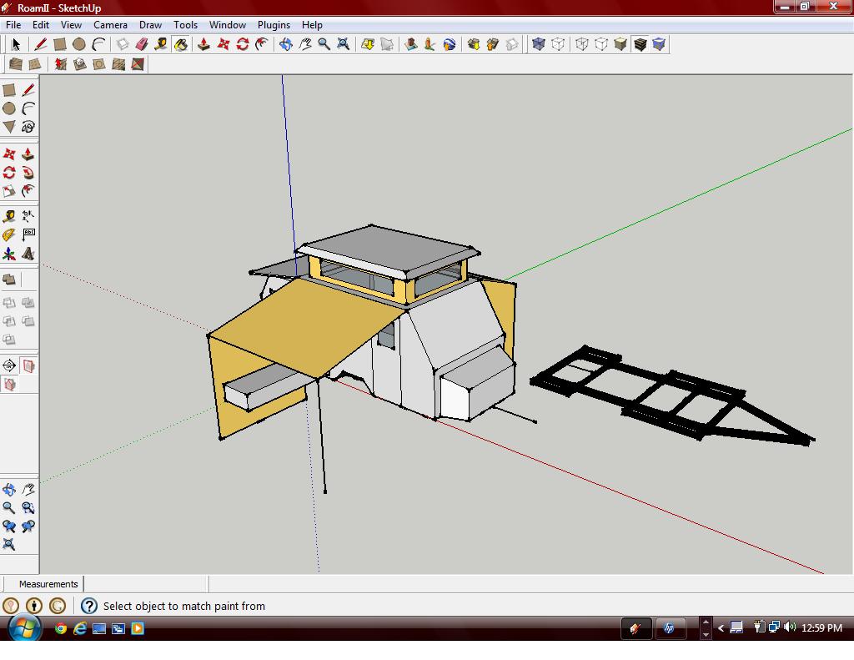
Task: Open Google Chrome from taskbar
Action: coord(61,628)
